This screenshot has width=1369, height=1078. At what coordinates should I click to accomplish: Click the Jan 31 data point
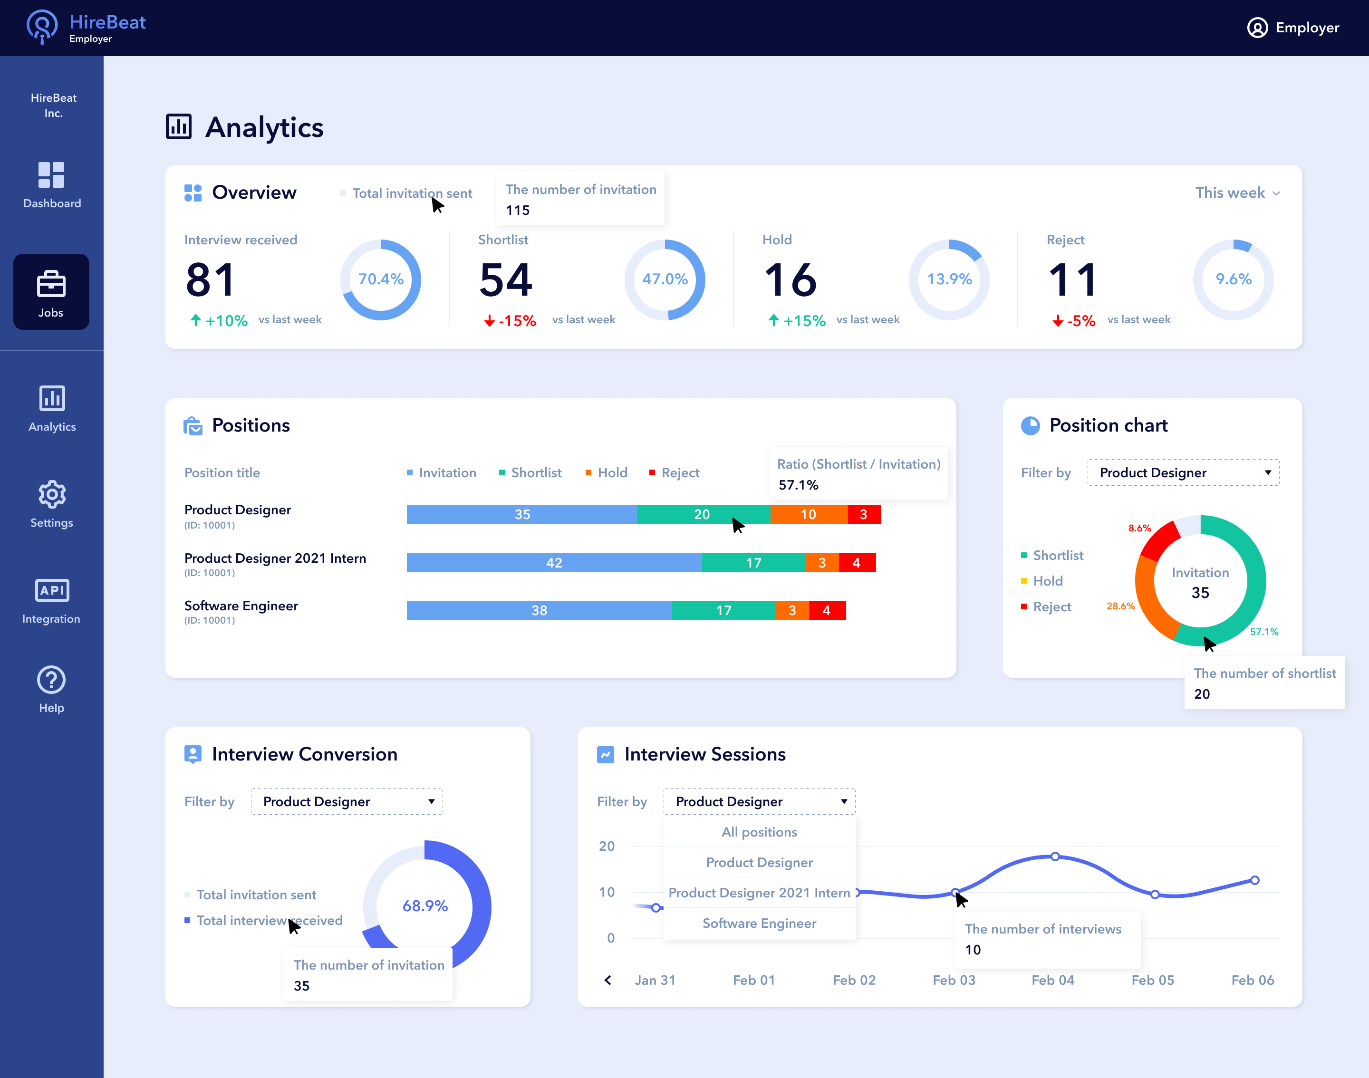click(x=656, y=907)
